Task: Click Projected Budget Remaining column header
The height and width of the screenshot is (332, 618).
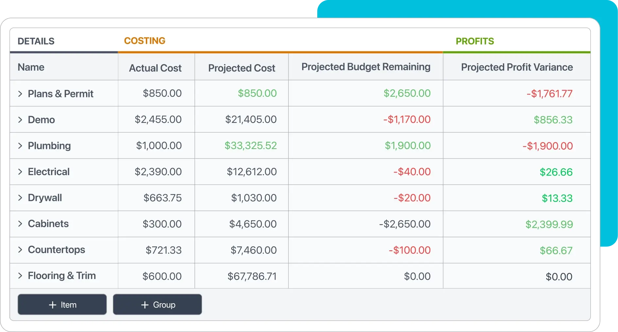Action: [x=366, y=67]
